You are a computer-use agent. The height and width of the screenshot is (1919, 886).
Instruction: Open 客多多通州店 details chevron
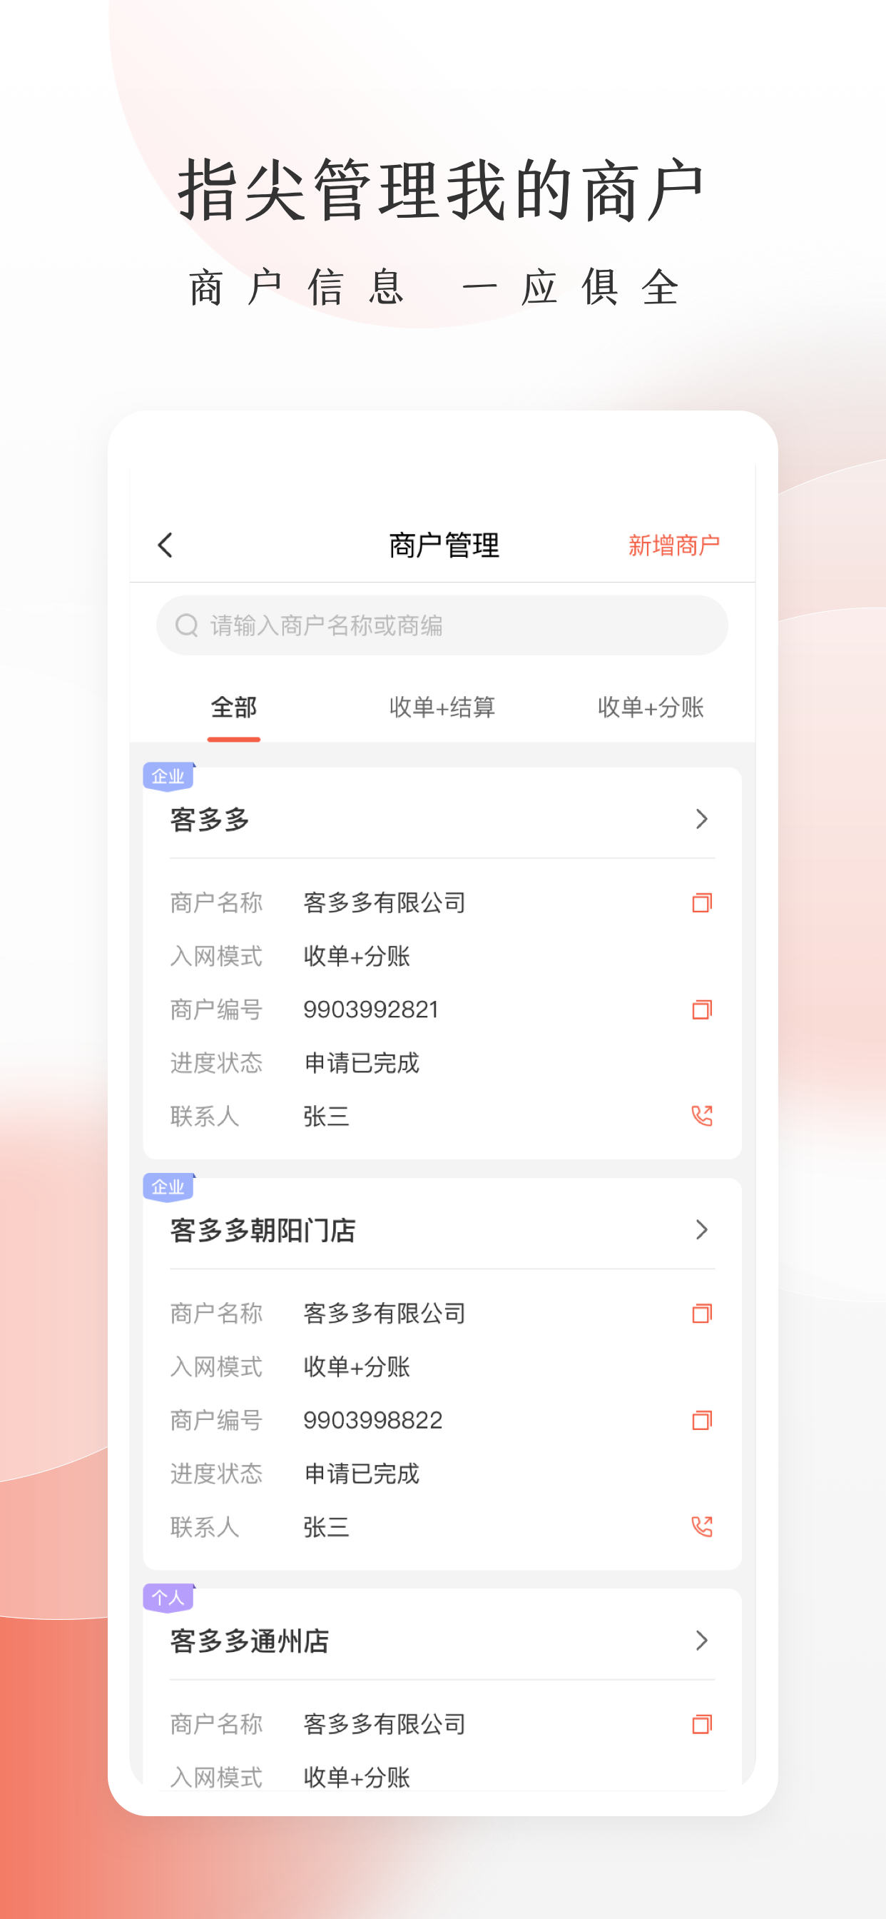click(701, 1641)
